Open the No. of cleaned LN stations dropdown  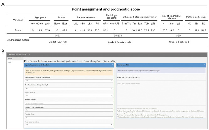[x=69, y=125]
